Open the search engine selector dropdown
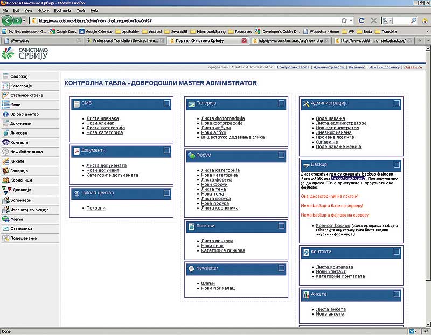This screenshot has height=335, width=431. tap(387, 20)
